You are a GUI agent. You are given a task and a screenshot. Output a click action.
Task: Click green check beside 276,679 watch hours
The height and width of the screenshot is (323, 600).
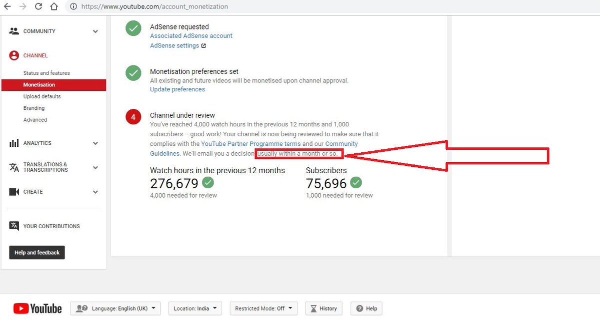click(x=208, y=182)
